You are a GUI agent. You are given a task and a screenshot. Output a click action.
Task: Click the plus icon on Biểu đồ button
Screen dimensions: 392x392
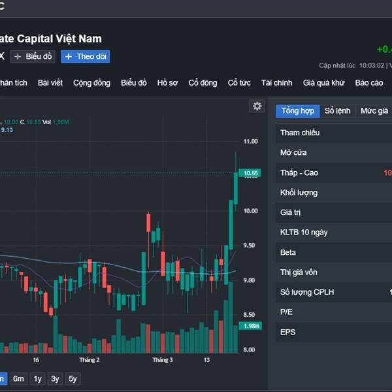(x=18, y=57)
